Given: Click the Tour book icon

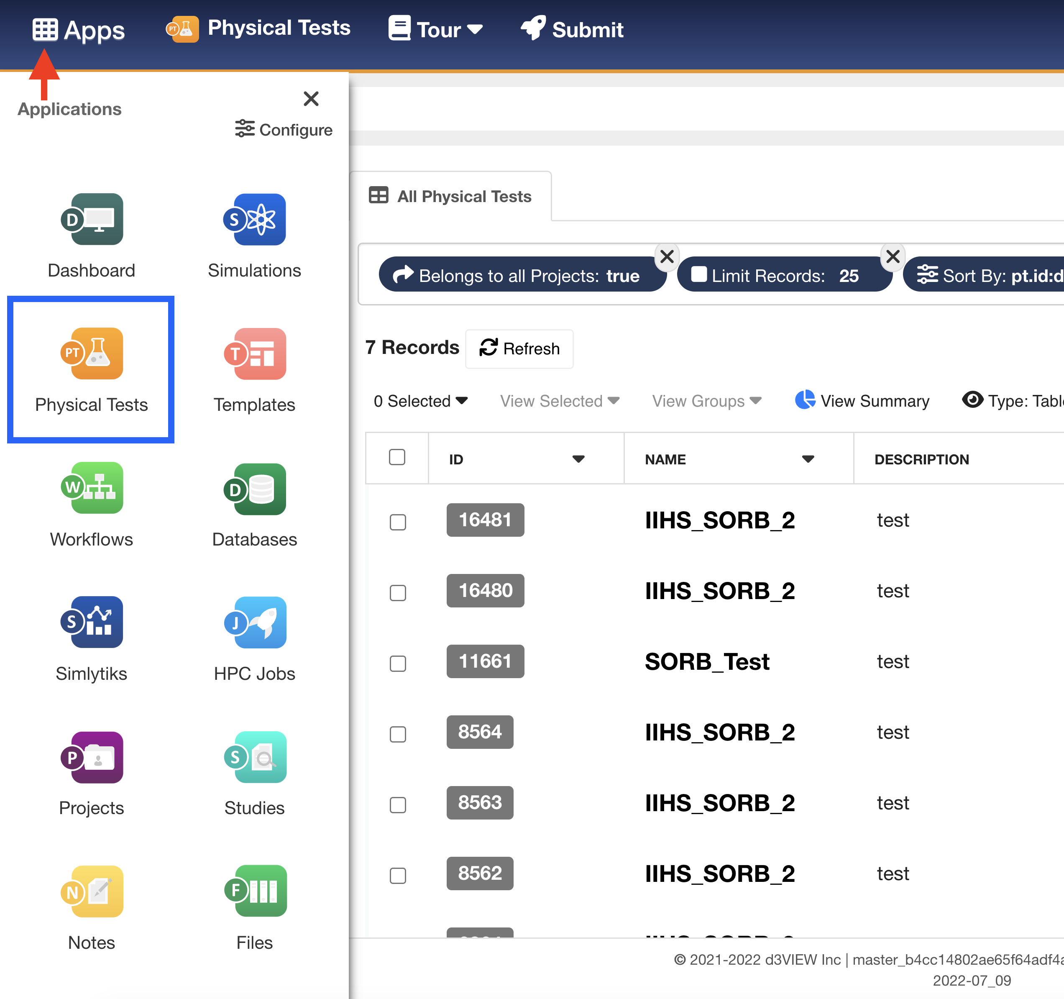Looking at the screenshot, I should (x=399, y=28).
